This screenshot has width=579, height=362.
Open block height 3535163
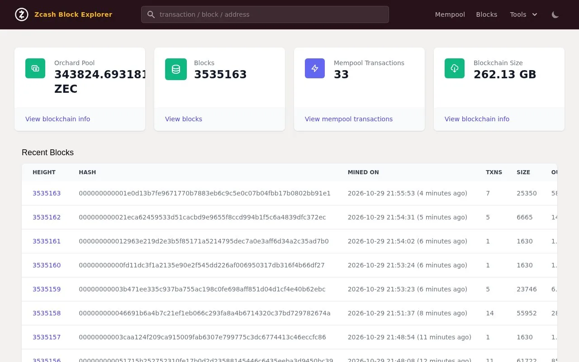[47, 193]
